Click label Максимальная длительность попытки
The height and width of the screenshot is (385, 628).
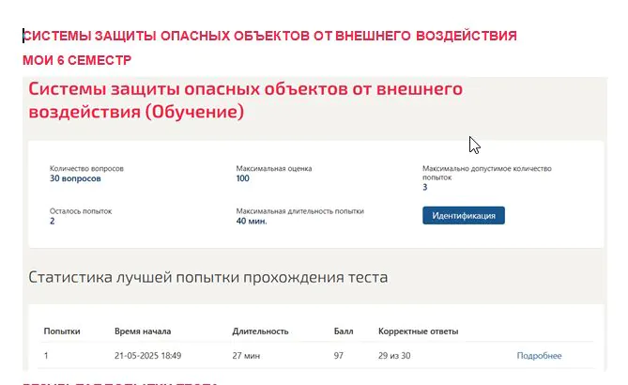(x=300, y=211)
